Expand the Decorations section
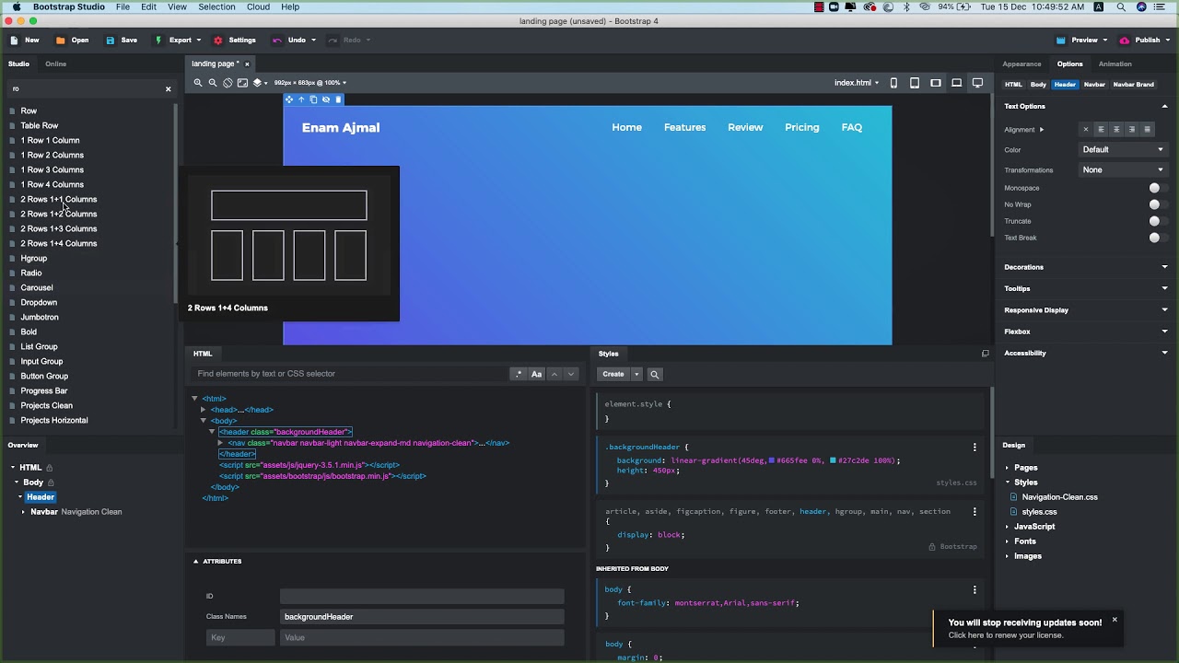1179x663 pixels. pyautogui.click(x=1085, y=267)
